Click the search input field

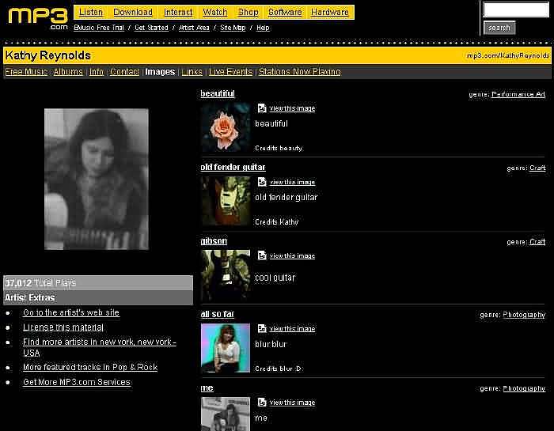[x=516, y=9]
